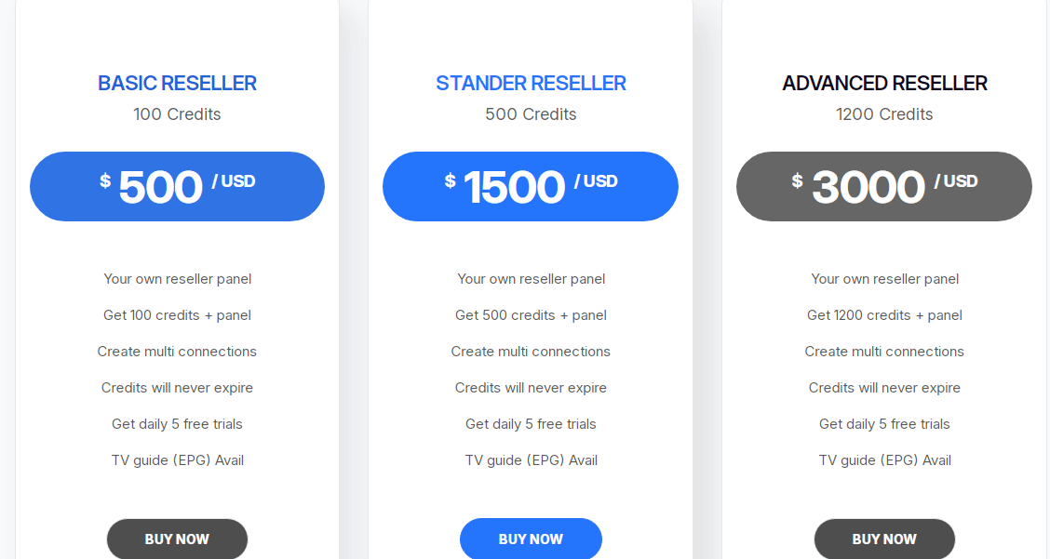This screenshot has height=559, width=1050.
Task: Click the 500 Credits label
Action: (531, 113)
